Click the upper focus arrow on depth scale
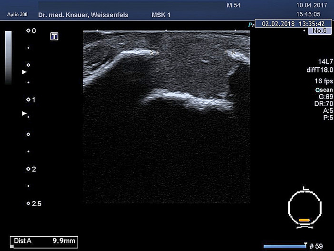The height and width of the screenshot is (251, 334). tap(24, 72)
